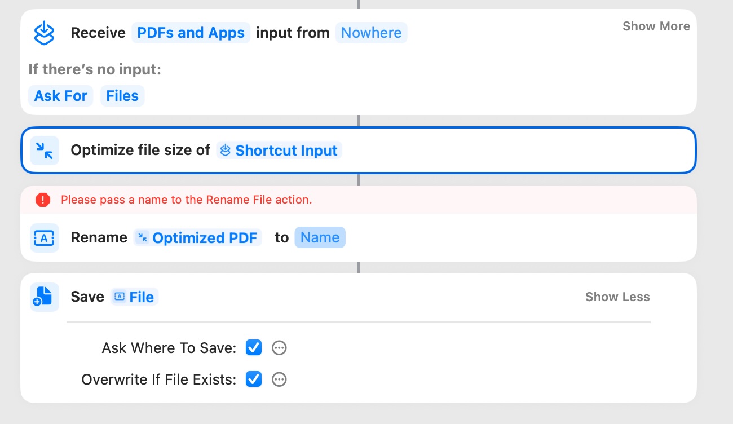This screenshot has height=424, width=733.
Task: Click the Rename action icon
Action: (44, 238)
